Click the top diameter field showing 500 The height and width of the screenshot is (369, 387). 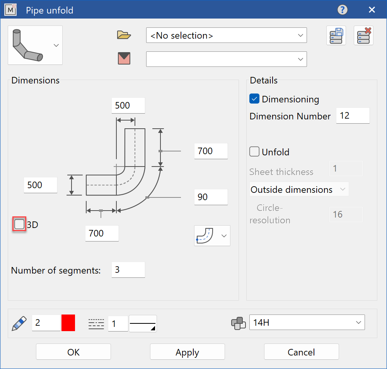pos(128,105)
